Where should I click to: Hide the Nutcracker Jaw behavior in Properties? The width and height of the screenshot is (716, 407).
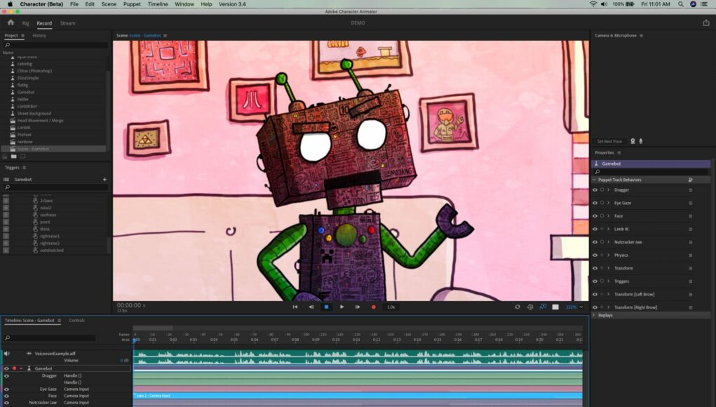(x=595, y=243)
